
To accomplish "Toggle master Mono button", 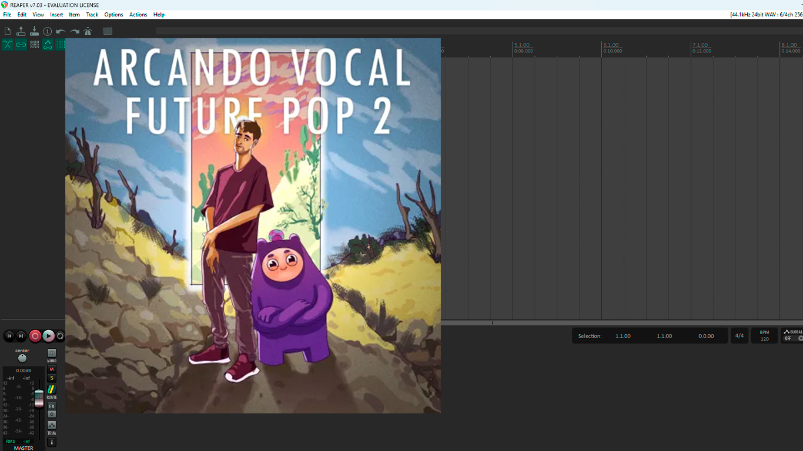I will pos(52,354).
